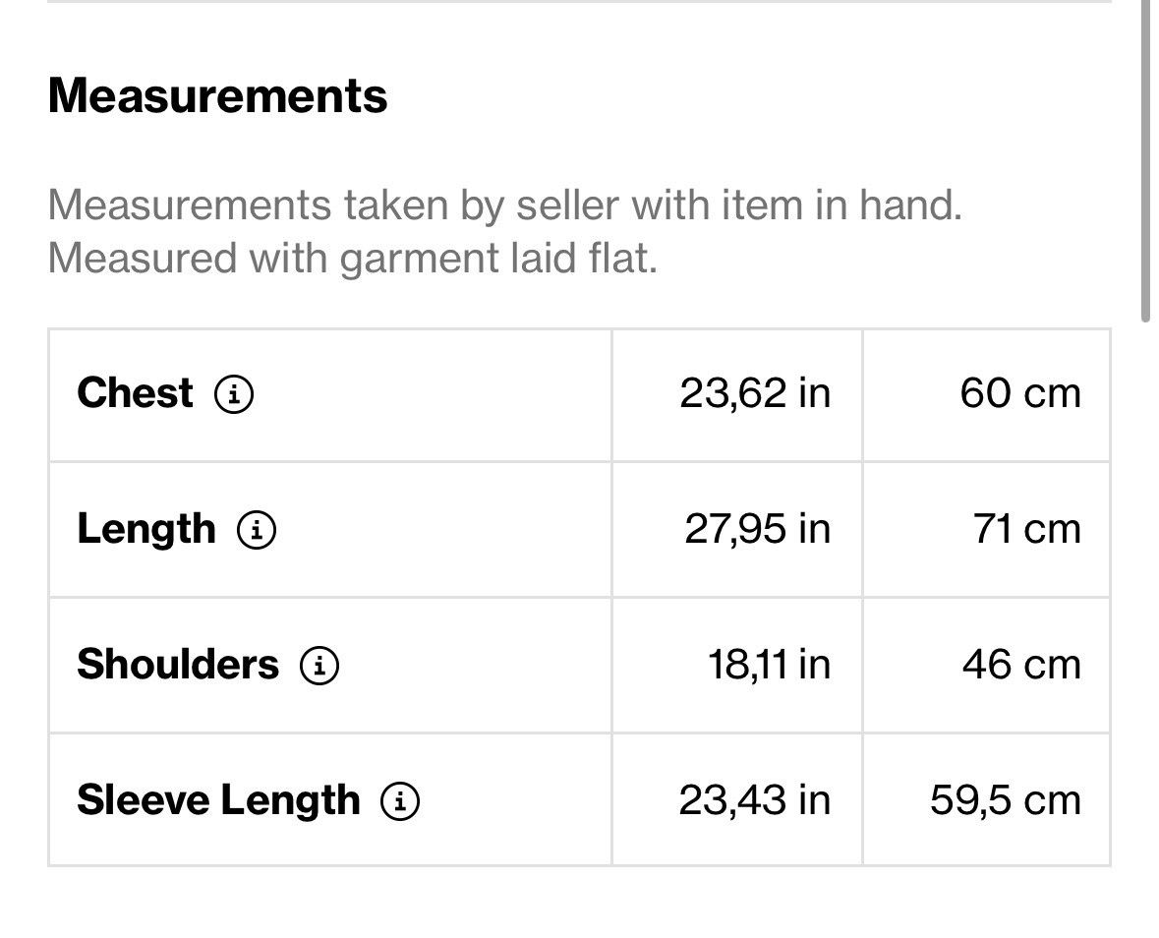Select the Chest row label
This screenshot has height=938, width=1159.
(136, 392)
